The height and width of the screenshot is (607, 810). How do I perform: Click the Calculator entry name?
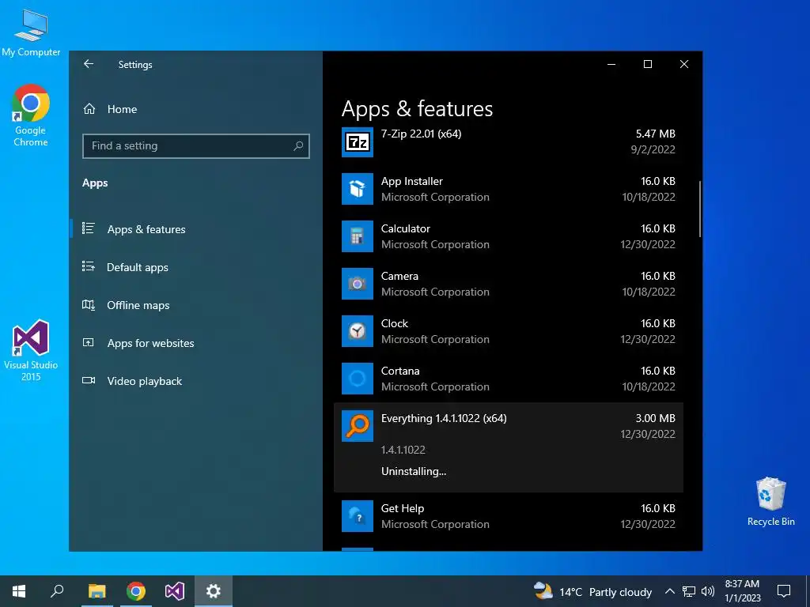406,228
